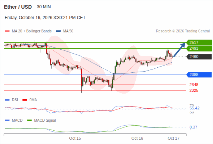The image size is (213, 144).
Task: Click the red 2348 support level label
Action: coord(194,85)
